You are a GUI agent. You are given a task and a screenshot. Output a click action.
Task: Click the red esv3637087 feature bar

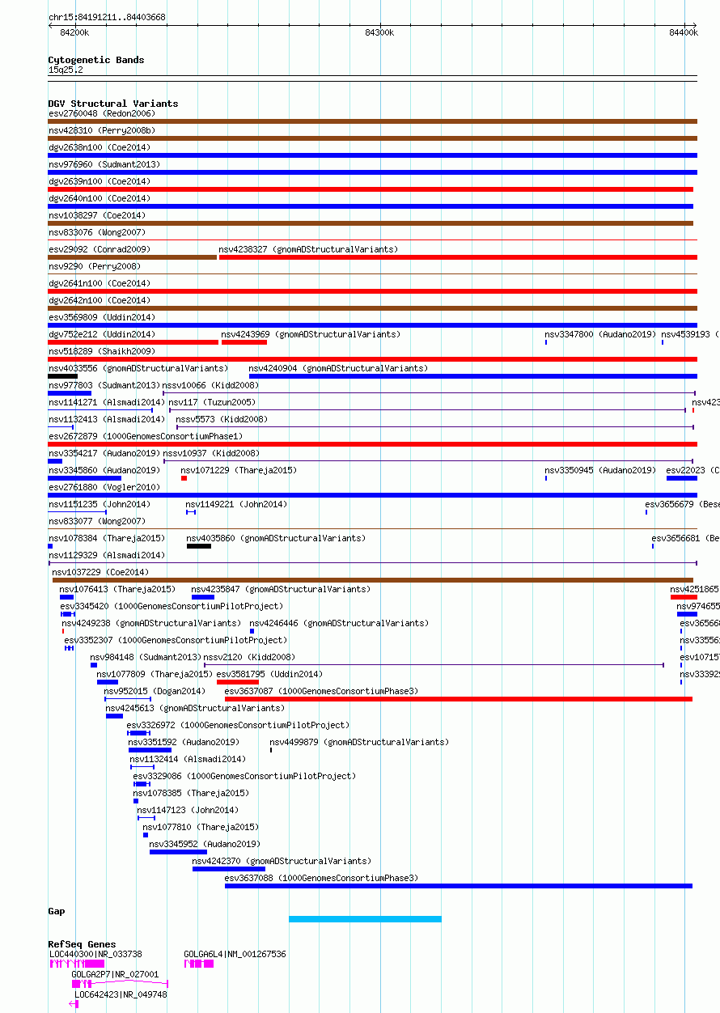pos(459,699)
